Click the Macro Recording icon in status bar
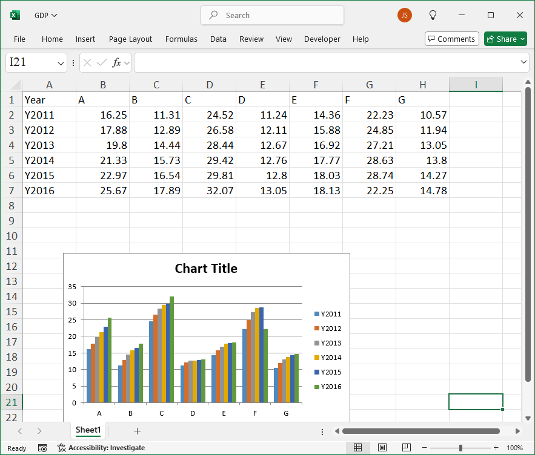This screenshot has height=455, width=535. coord(41,448)
